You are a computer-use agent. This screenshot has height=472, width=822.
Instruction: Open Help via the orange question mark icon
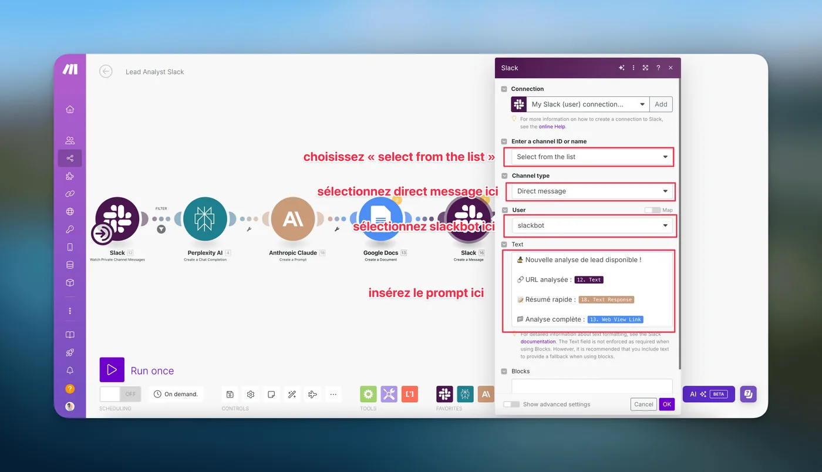click(70, 389)
